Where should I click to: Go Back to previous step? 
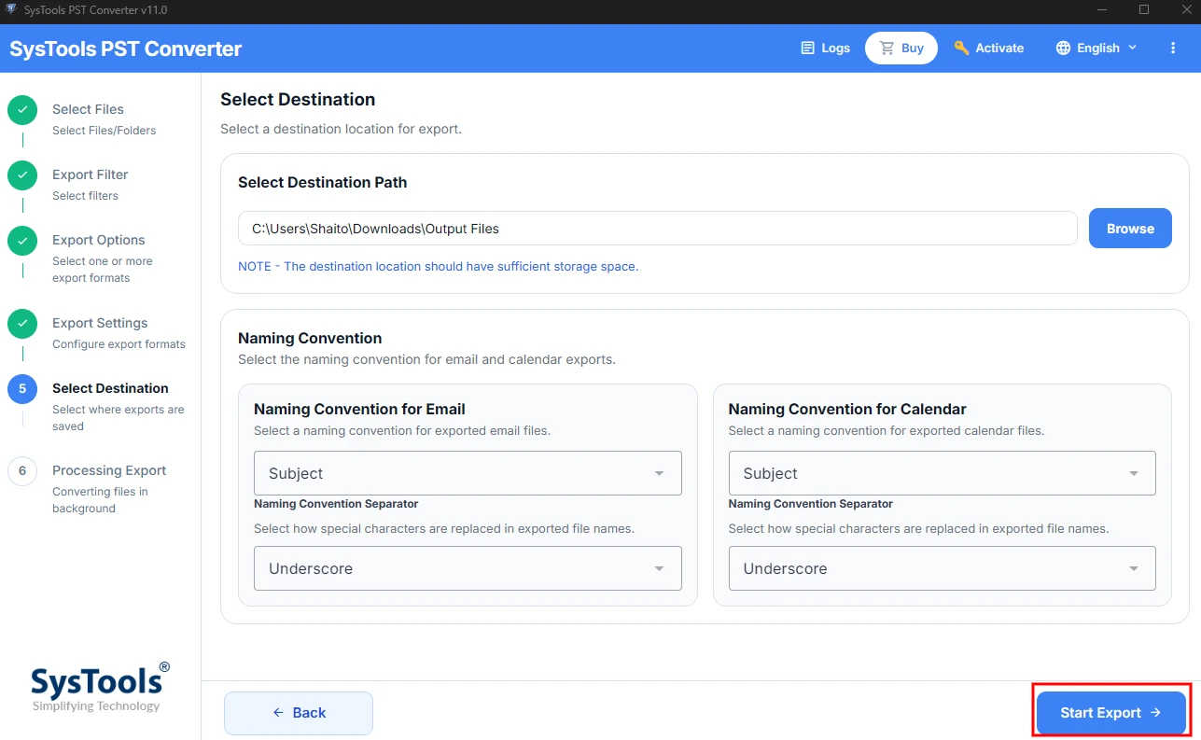click(299, 713)
